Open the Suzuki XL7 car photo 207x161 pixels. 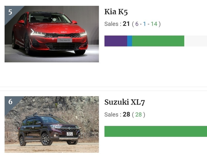(52, 124)
